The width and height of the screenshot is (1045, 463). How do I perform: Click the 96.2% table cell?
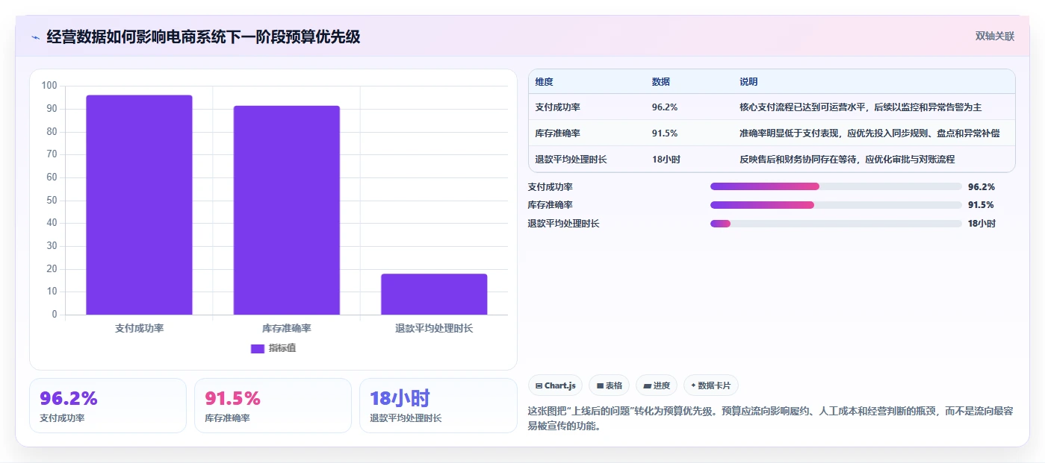[665, 107]
